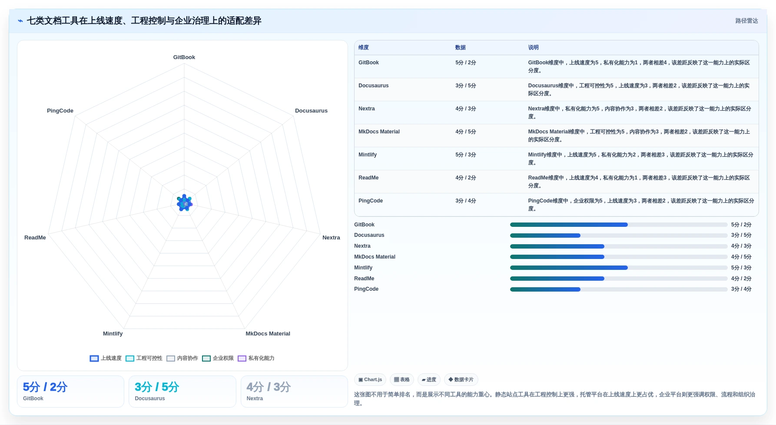
Task: Toggle the 工程可控性 legend swatch
Action: click(130, 359)
